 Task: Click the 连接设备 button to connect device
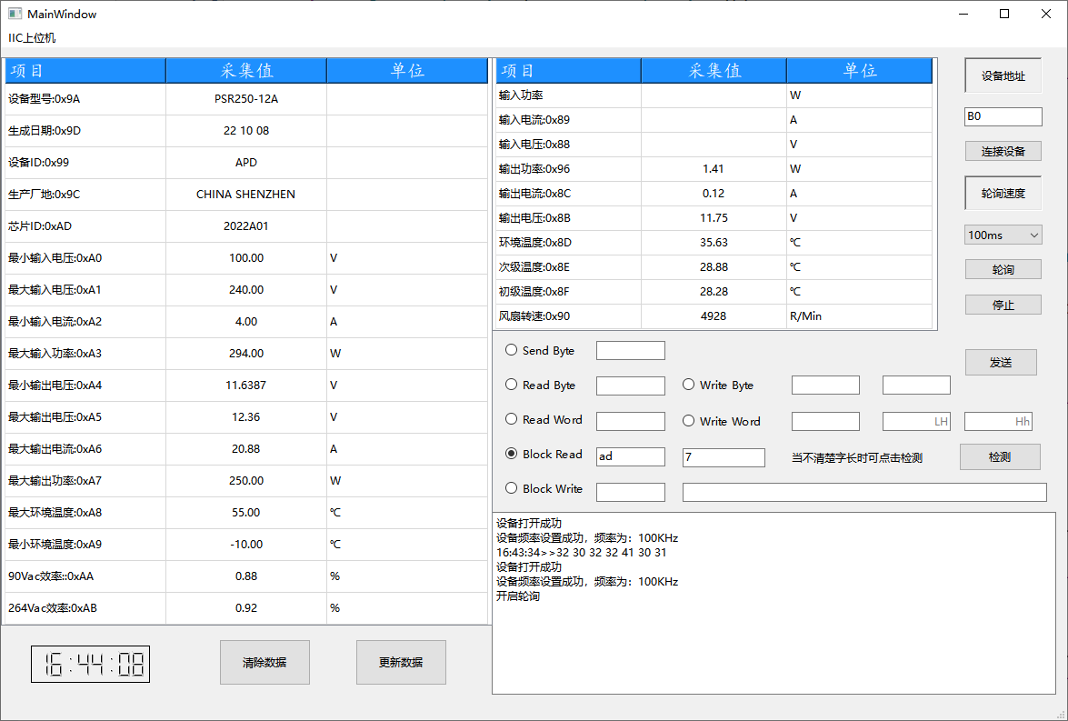click(x=1003, y=151)
